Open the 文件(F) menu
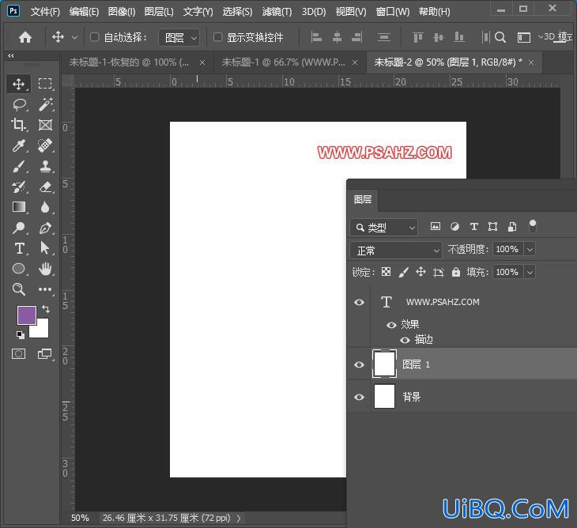The height and width of the screenshot is (528, 577). tap(45, 12)
